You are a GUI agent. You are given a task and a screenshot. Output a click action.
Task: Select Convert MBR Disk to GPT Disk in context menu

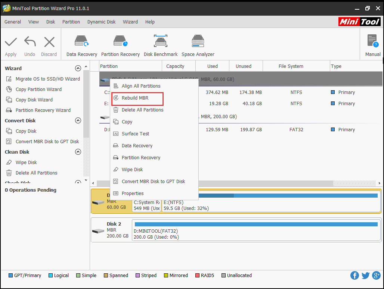pos(154,182)
